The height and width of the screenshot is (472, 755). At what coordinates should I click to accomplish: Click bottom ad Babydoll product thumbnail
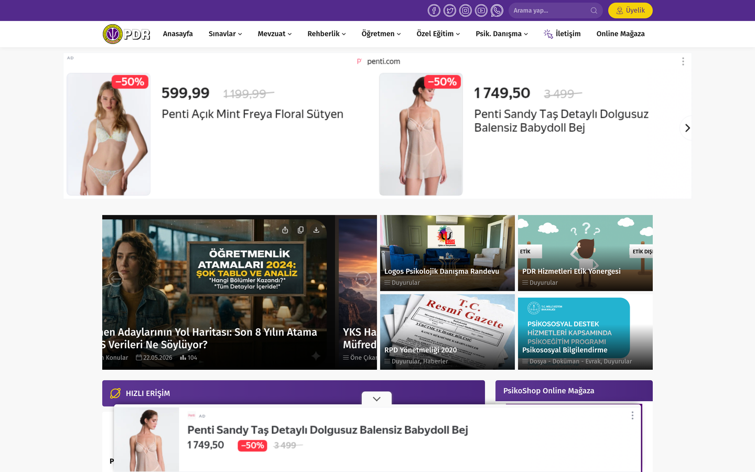[146, 439]
